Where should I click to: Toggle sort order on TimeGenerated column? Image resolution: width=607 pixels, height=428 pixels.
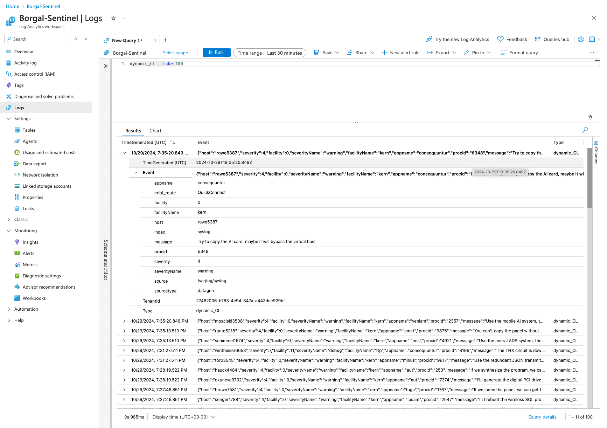(x=172, y=142)
